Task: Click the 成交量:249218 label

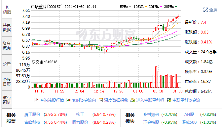Action: point(44,62)
